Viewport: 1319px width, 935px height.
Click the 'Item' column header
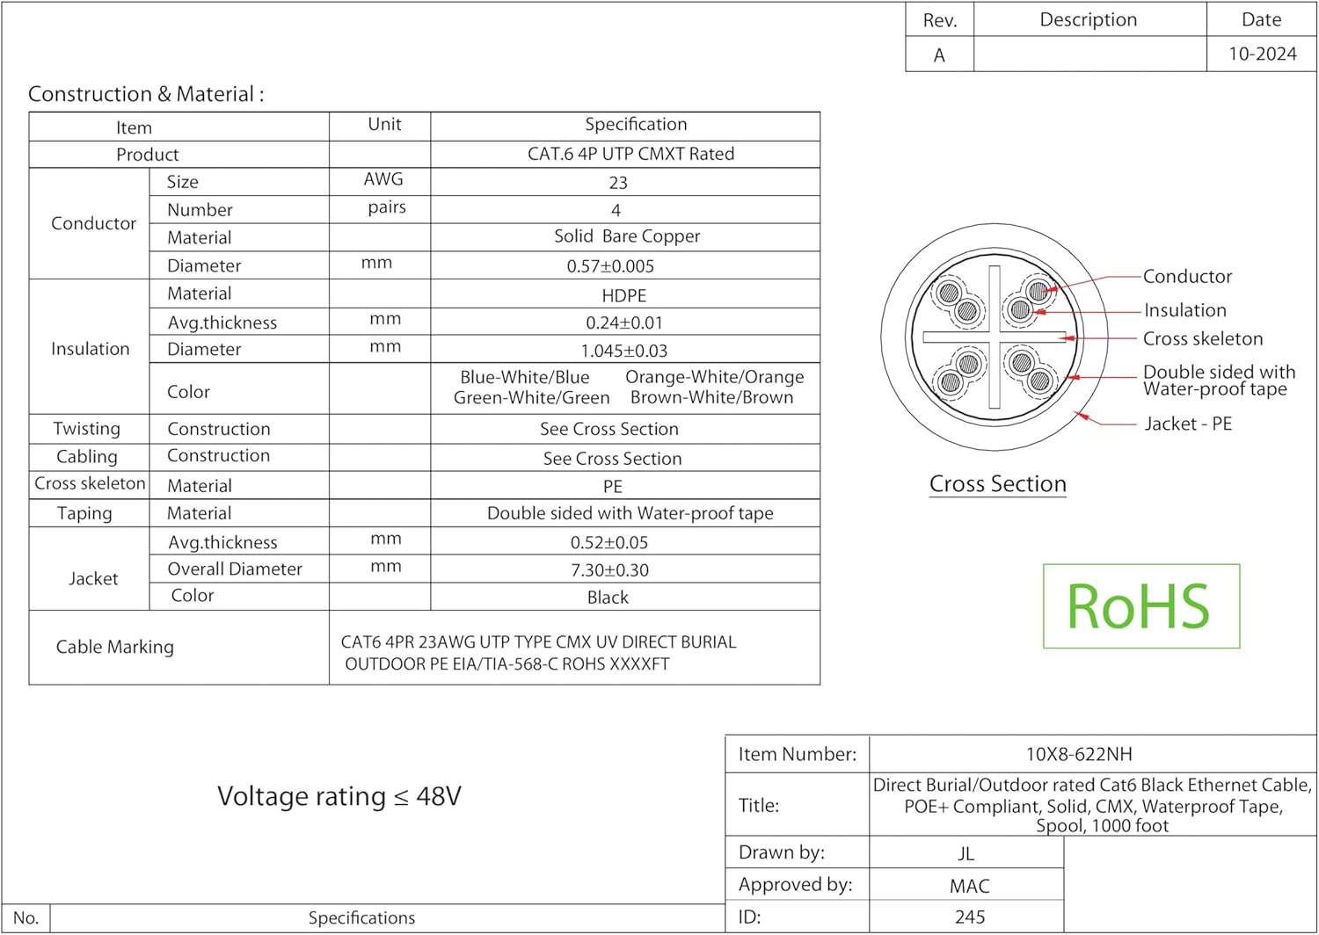pyautogui.click(x=134, y=128)
